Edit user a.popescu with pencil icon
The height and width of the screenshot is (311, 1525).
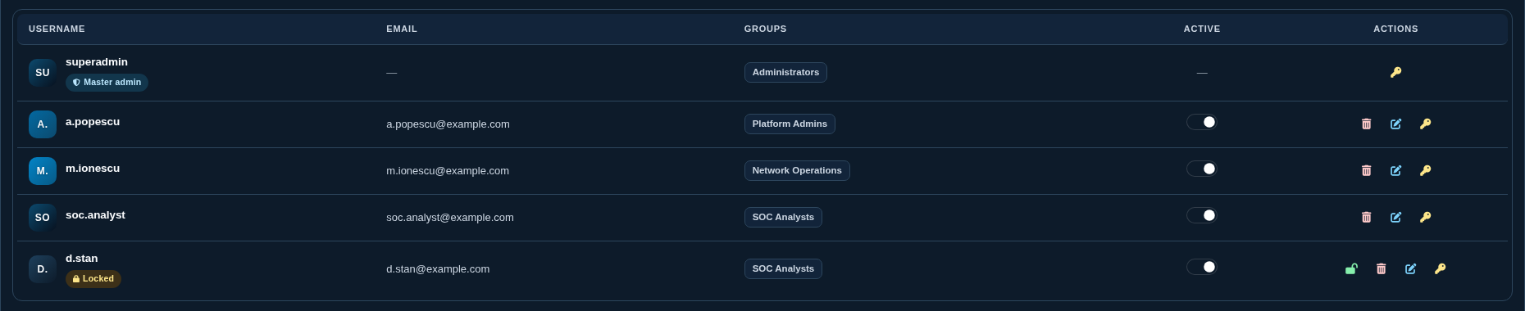1395,124
